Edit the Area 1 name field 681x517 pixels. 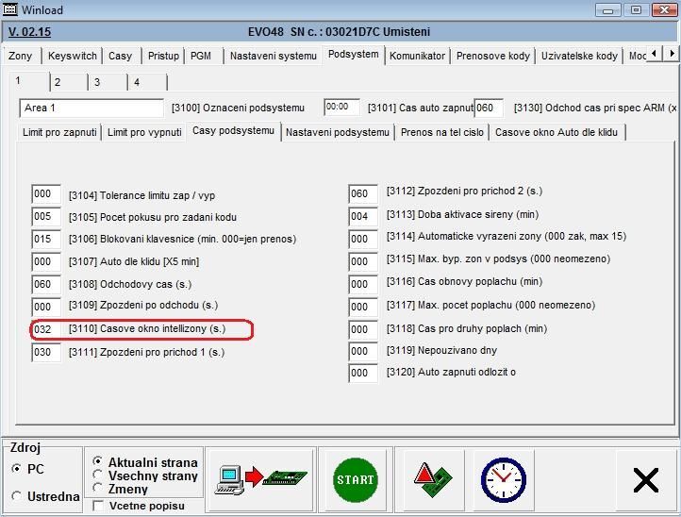coord(91,108)
